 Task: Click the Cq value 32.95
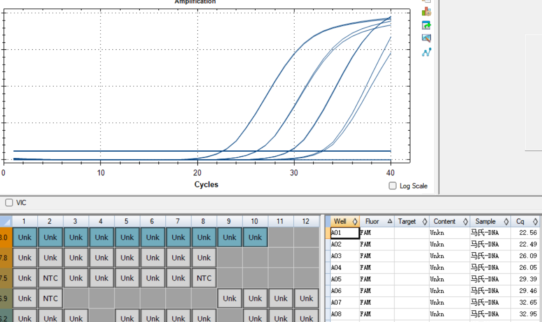[528, 314]
